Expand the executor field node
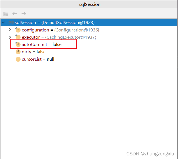This screenshot has width=178, height=159. point(10,37)
